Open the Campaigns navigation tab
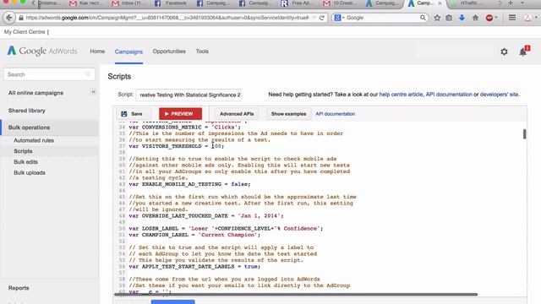This screenshot has width=541, height=304. [x=128, y=52]
